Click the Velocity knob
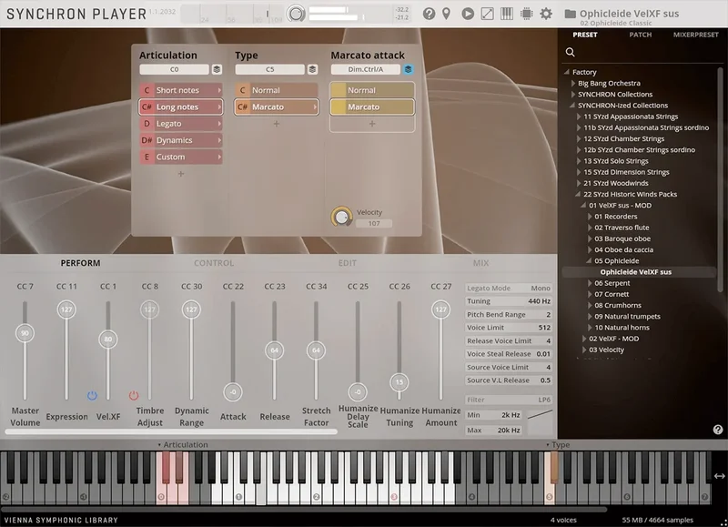Image resolution: width=728 pixels, height=527 pixels. point(342,217)
